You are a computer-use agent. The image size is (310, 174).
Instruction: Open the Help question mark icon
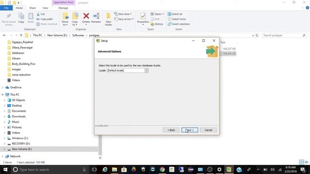307,8
